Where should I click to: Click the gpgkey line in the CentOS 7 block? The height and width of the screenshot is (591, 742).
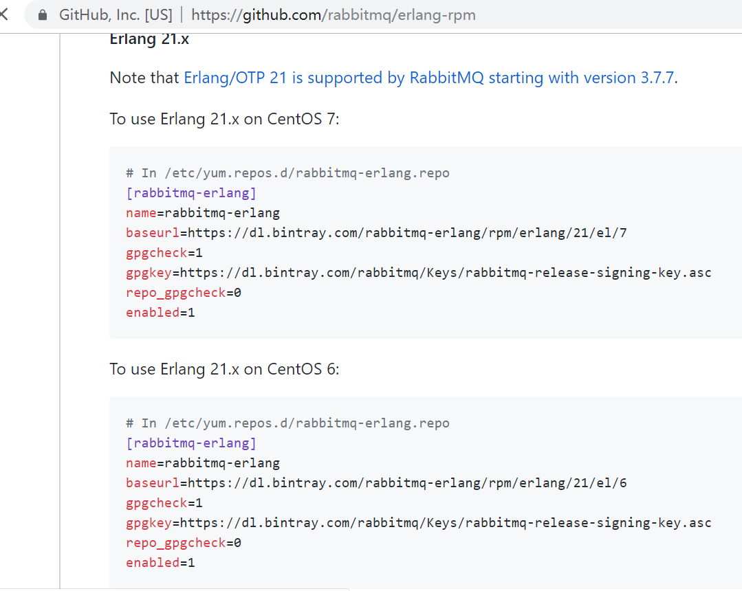point(418,272)
